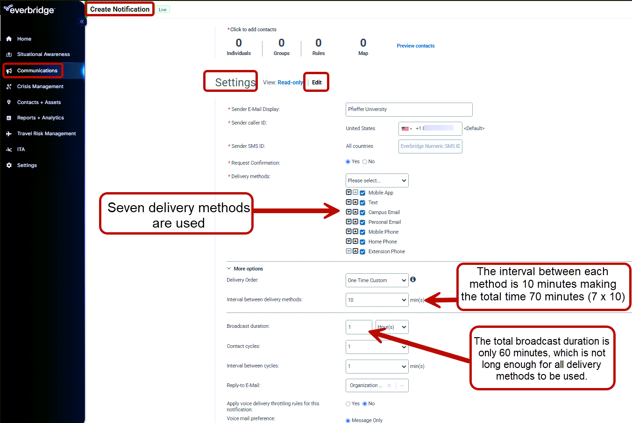Viewport: 632px width, 423px height.
Task: Click the Preview contacts link
Action: pyautogui.click(x=416, y=46)
